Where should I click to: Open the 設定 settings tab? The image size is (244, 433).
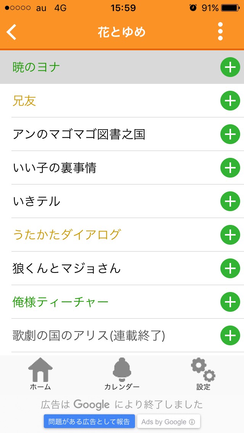(x=203, y=374)
